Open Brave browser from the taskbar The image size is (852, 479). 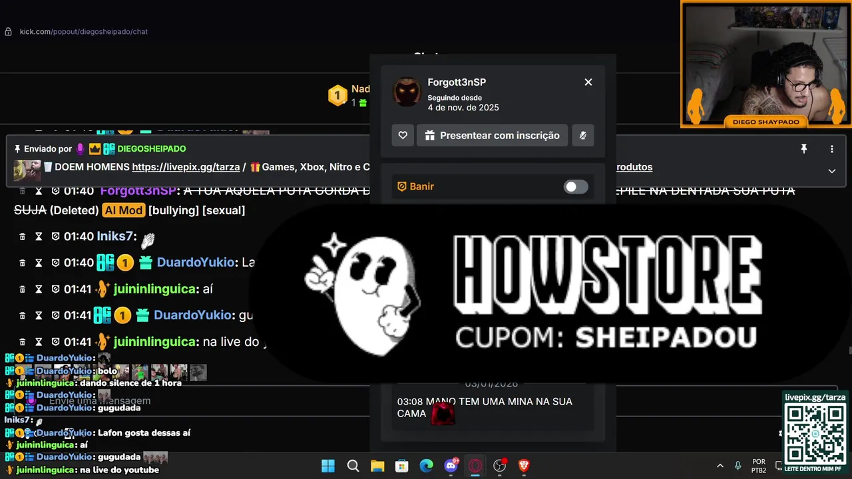point(524,466)
